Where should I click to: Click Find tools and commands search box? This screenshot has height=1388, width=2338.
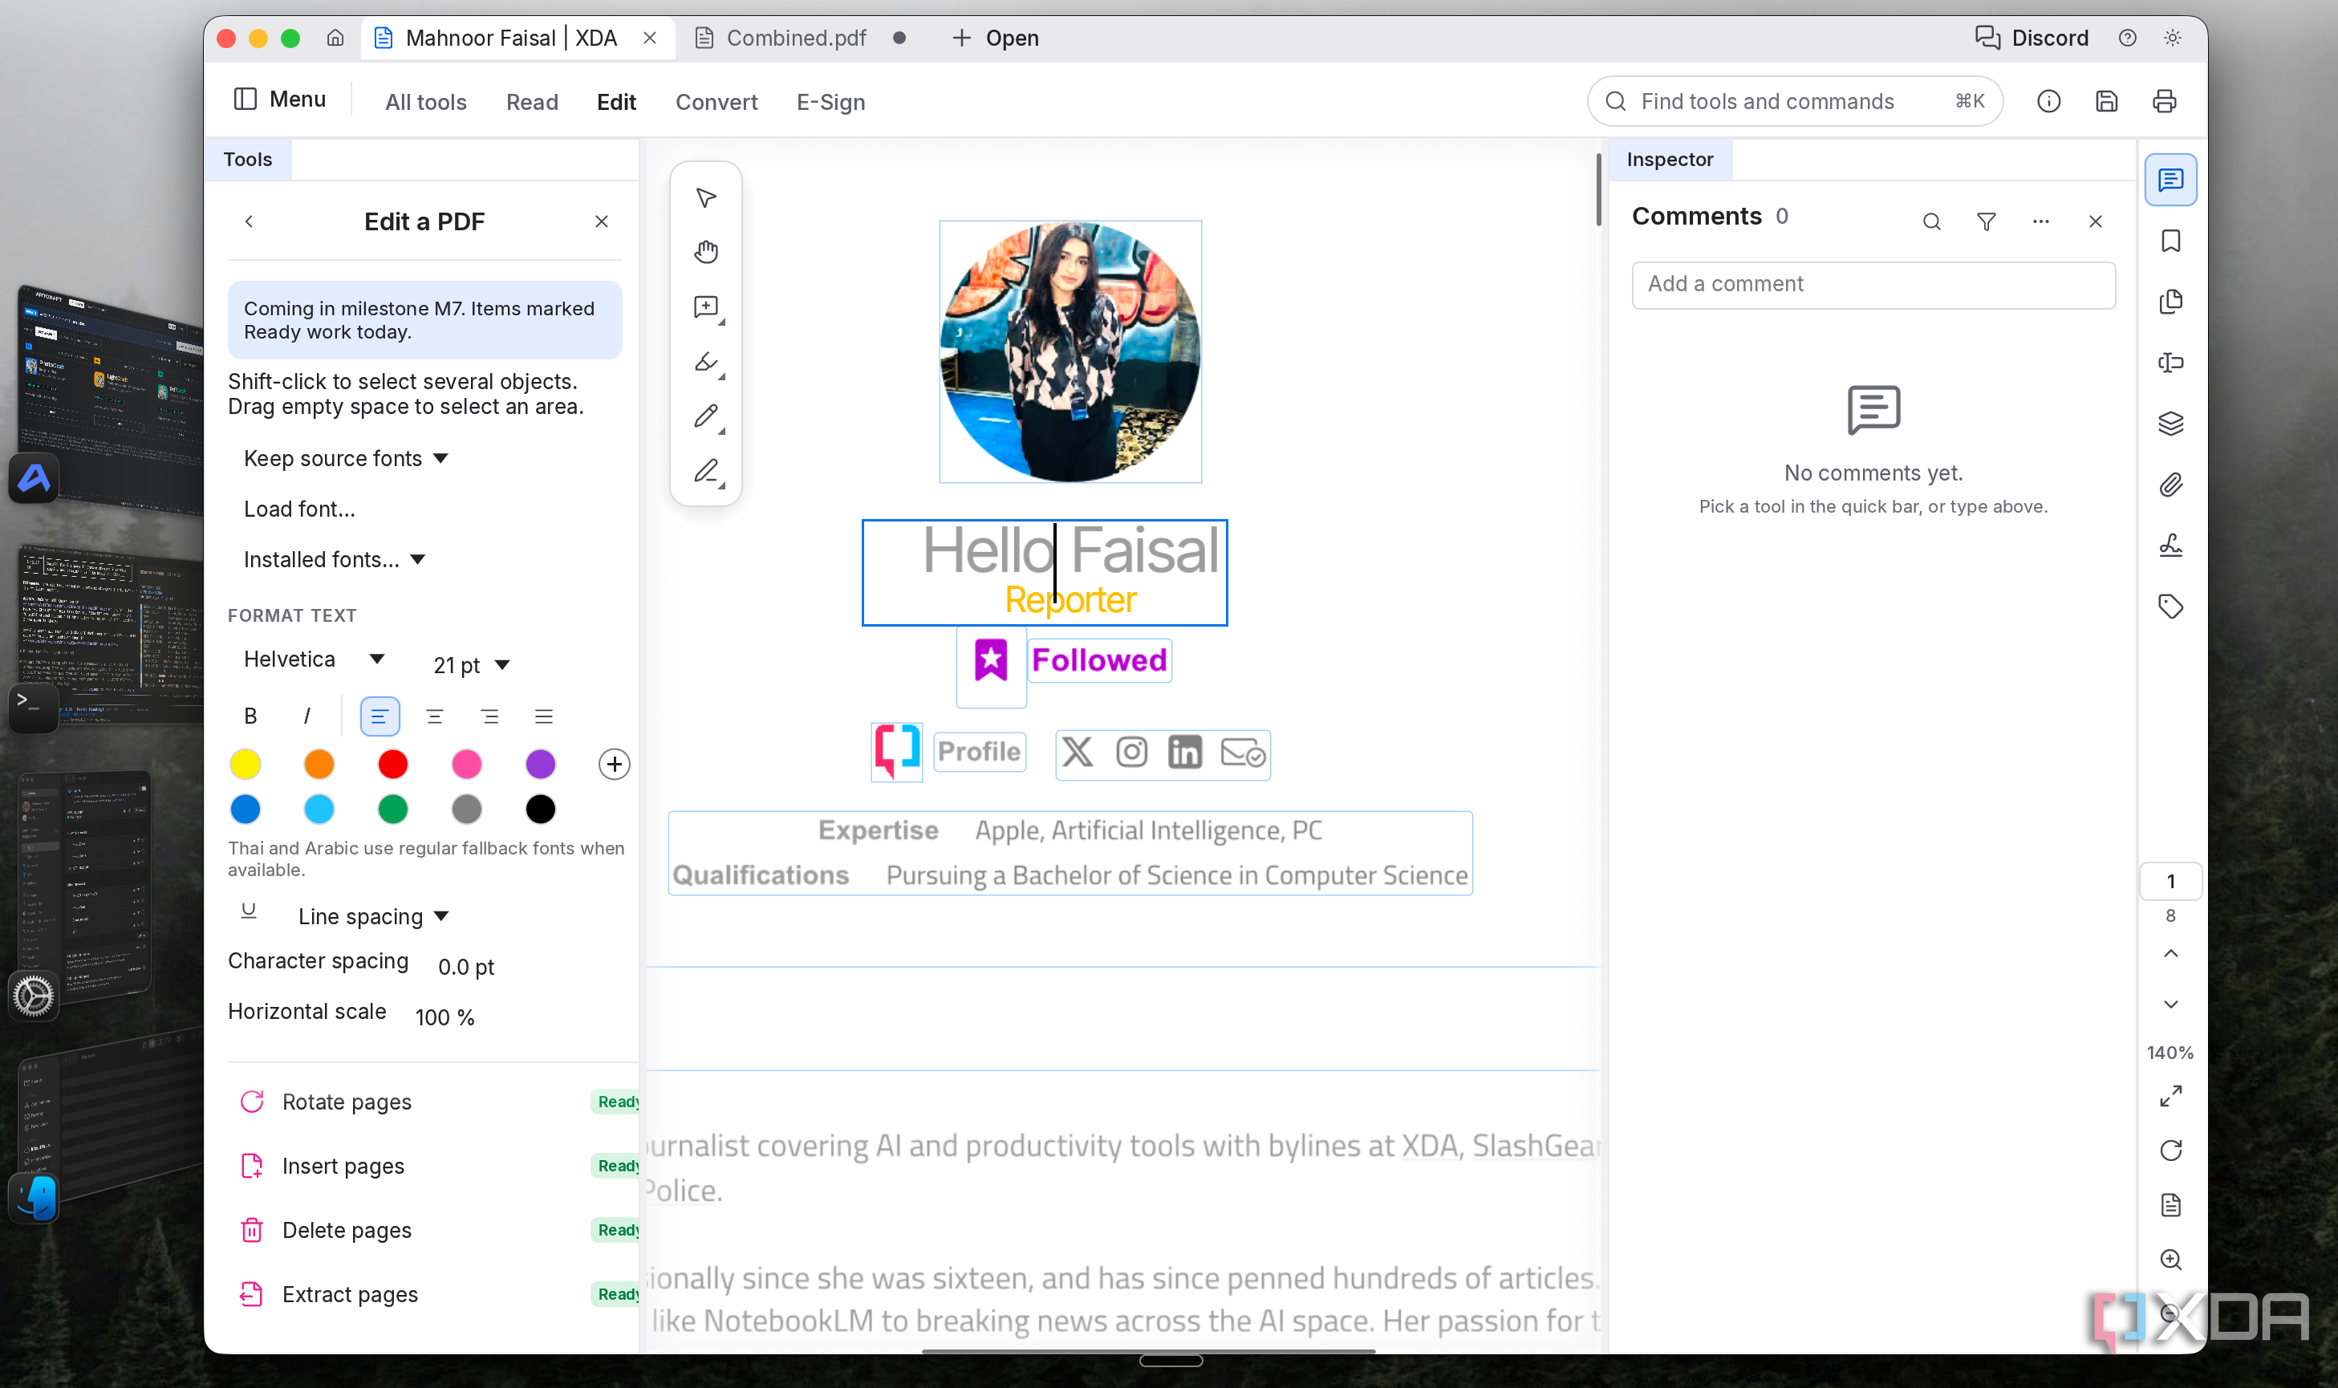(1795, 101)
